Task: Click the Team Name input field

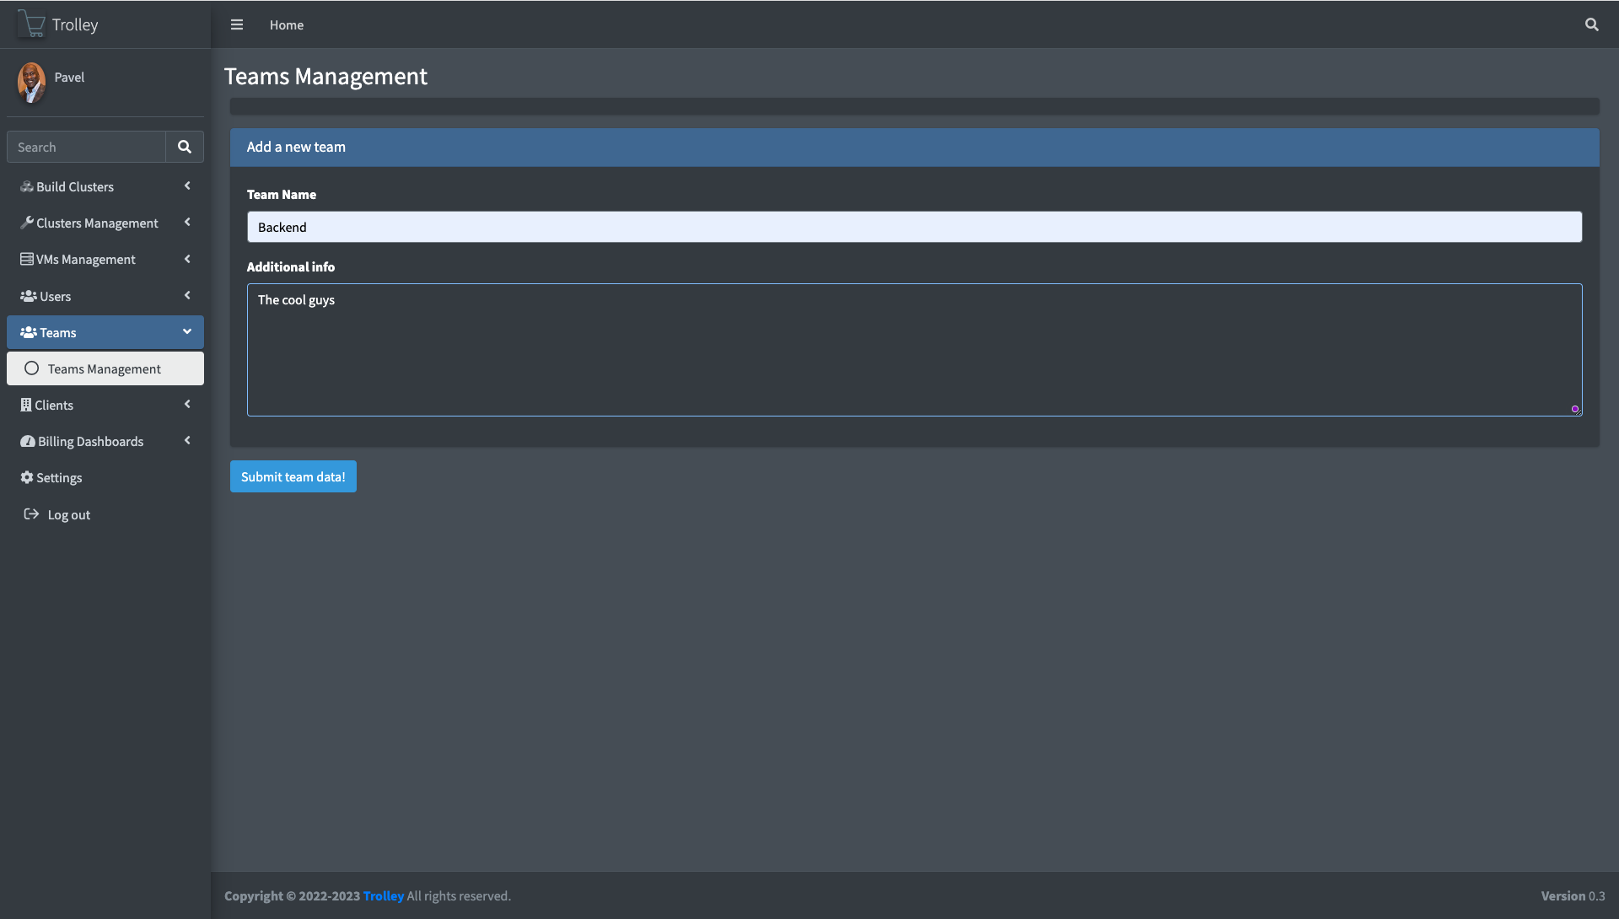Action: (x=914, y=227)
